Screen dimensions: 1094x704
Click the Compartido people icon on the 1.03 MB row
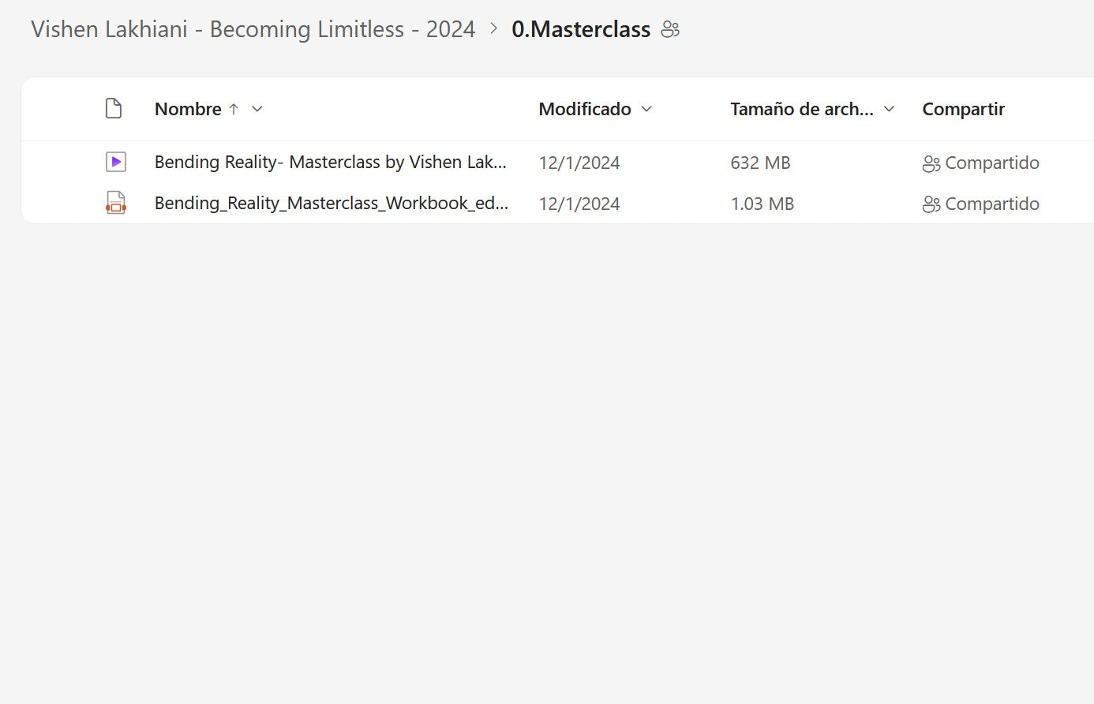[x=931, y=204]
